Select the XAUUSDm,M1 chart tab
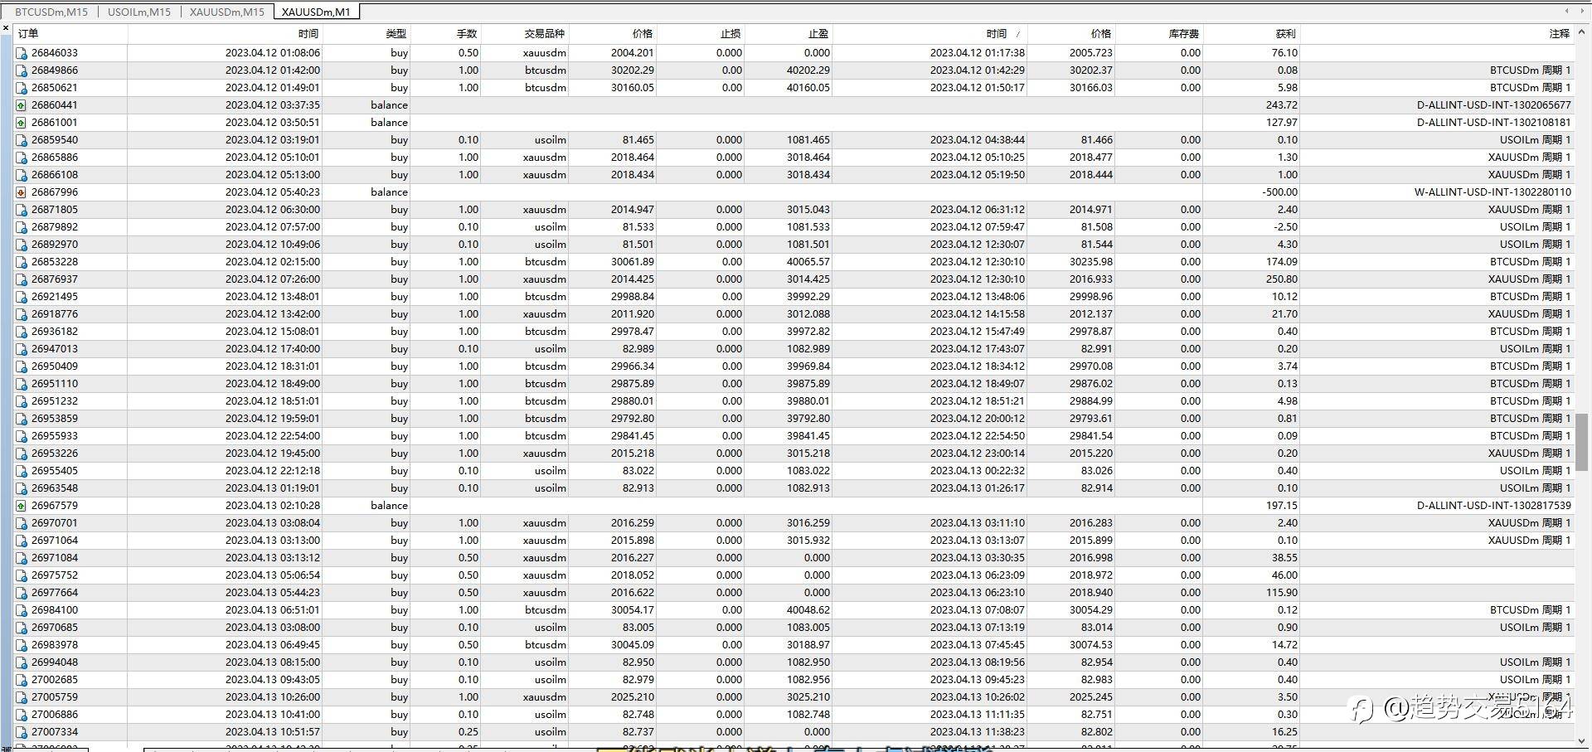 coord(316,12)
